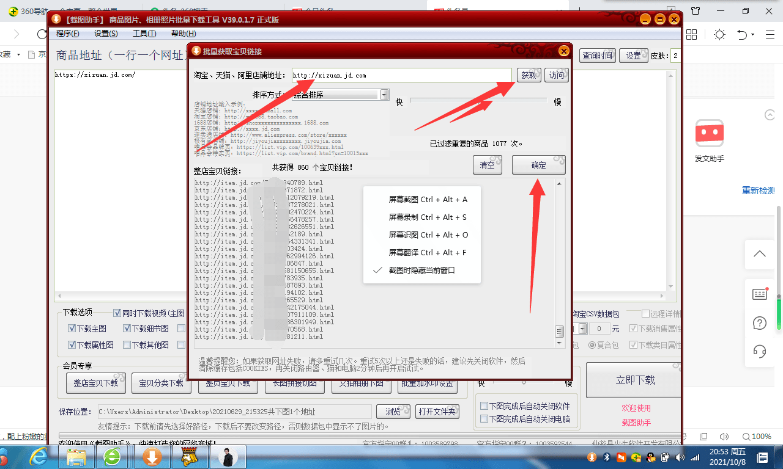Image resolution: width=783 pixels, height=469 pixels.
Task: Toggle 截图时隐藏当前窗口 menu option
Action: (x=421, y=271)
